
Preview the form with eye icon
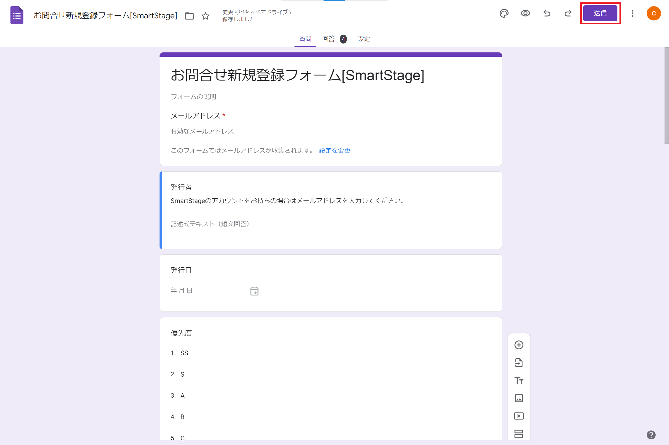tap(525, 13)
